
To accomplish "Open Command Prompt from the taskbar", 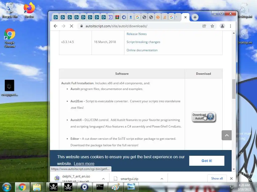I will (100, 187).
